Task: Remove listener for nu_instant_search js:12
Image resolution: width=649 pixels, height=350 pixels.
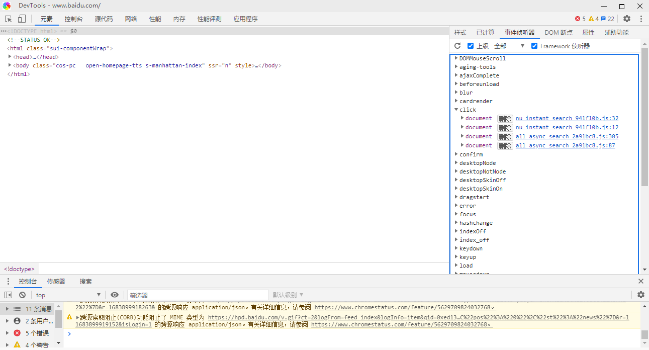Action: (505, 128)
